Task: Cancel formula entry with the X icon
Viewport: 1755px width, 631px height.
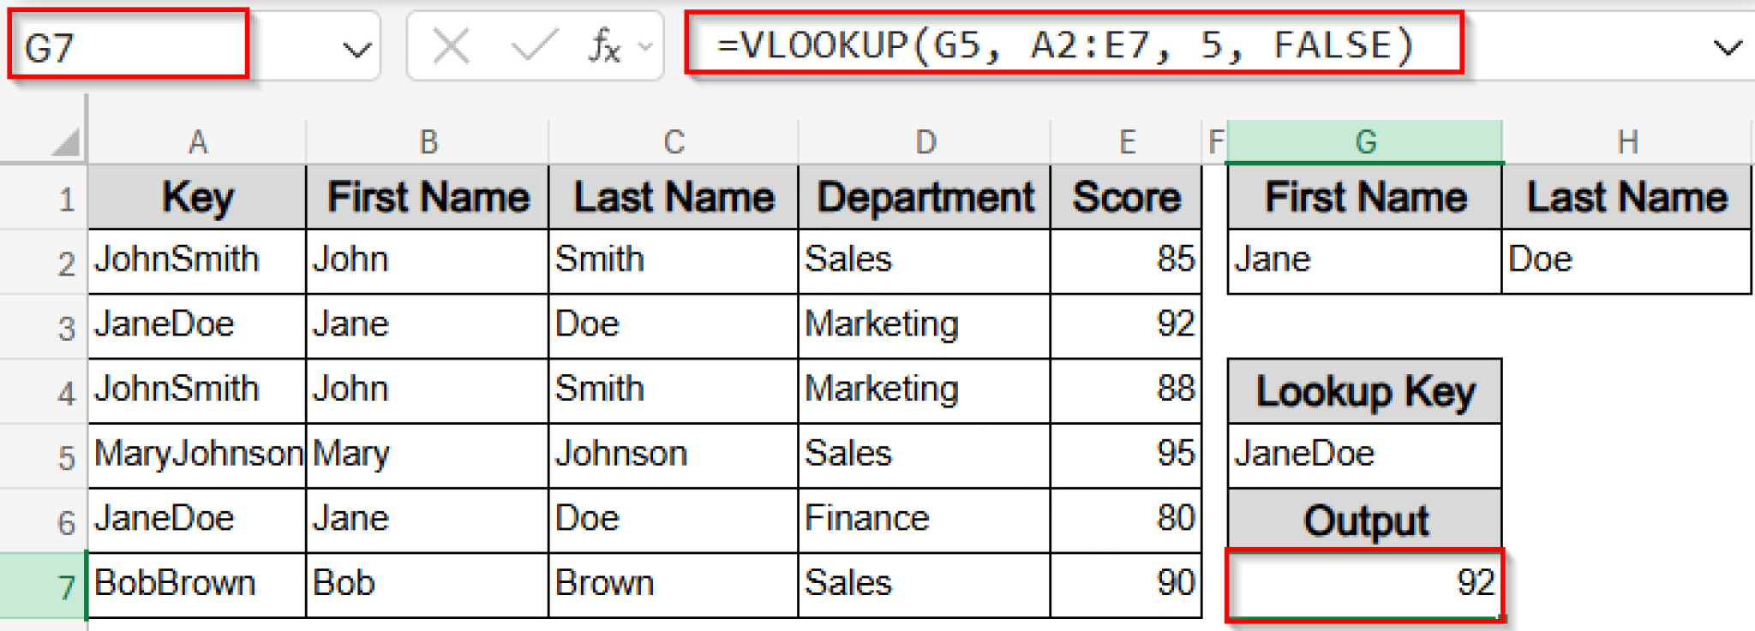Action: (450, 47)
